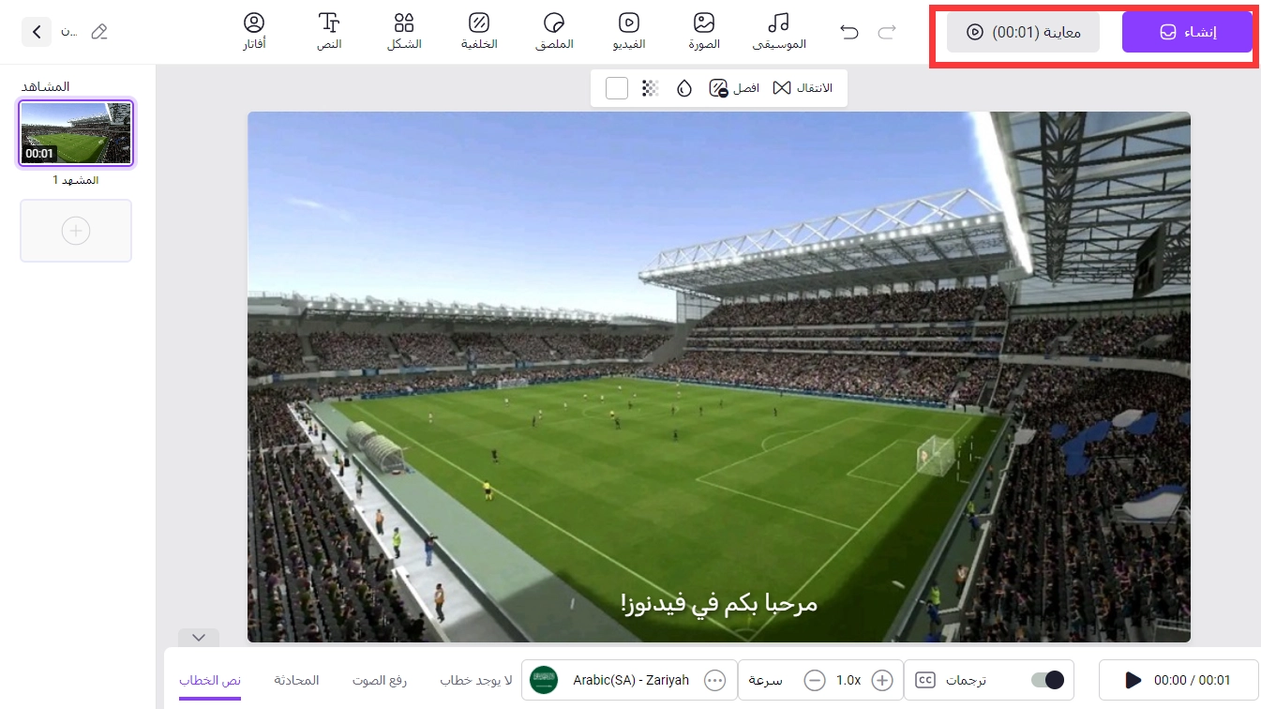Screen dimensions: 1261x709
Task: Click the subtitle text on the video
Action: pyautogui.click(x=718, y=603)
